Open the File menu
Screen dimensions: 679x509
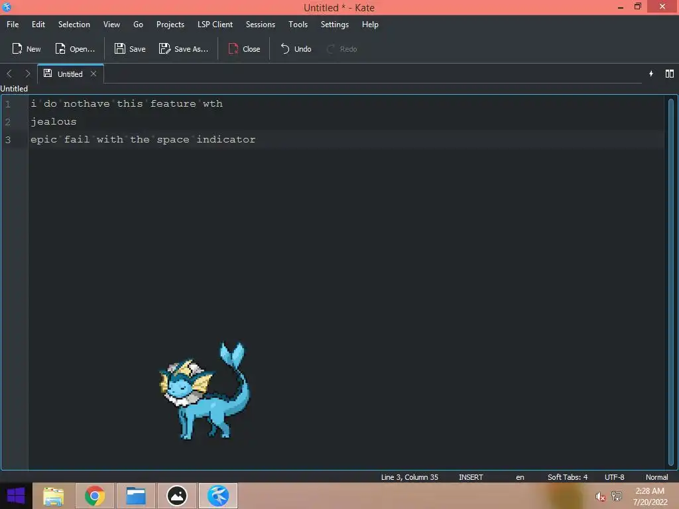13,25
